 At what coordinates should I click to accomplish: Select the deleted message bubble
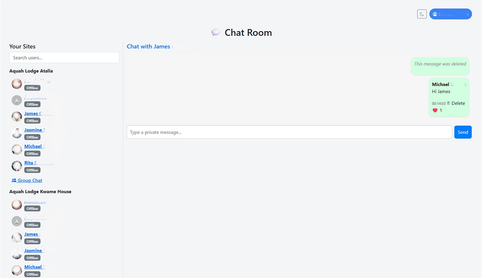(440, 66)
